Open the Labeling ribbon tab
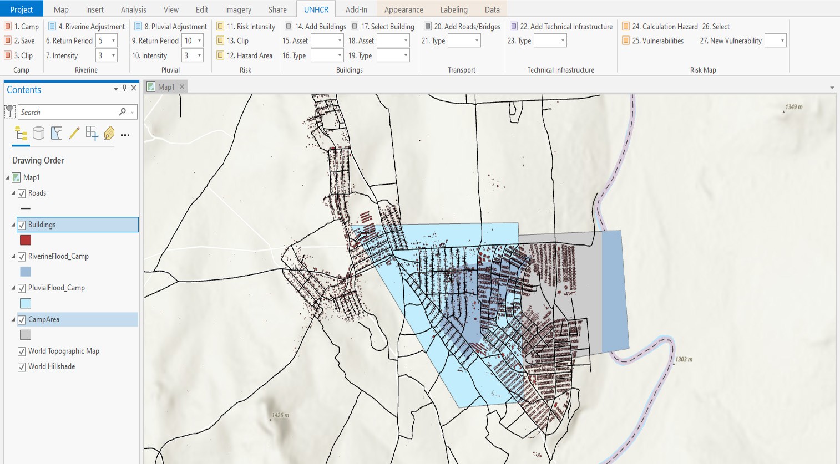 [x=454, y=9]
